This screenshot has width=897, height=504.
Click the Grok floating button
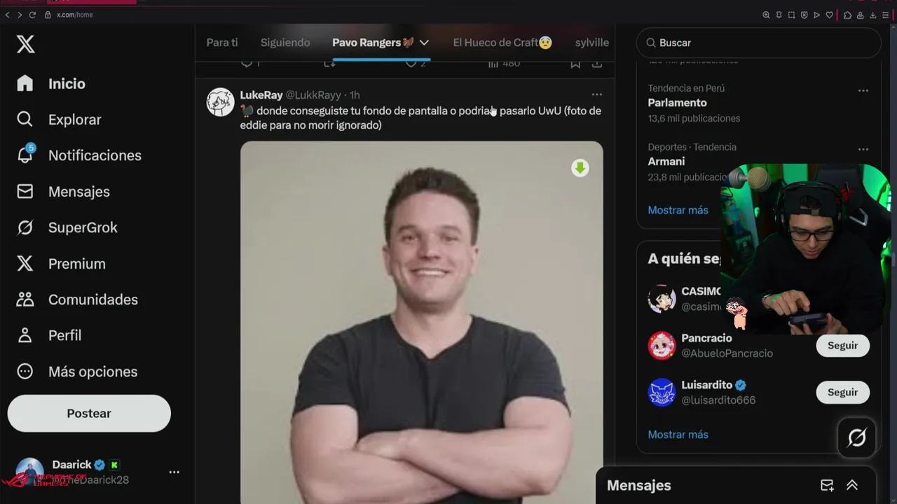tap(856, 438)
